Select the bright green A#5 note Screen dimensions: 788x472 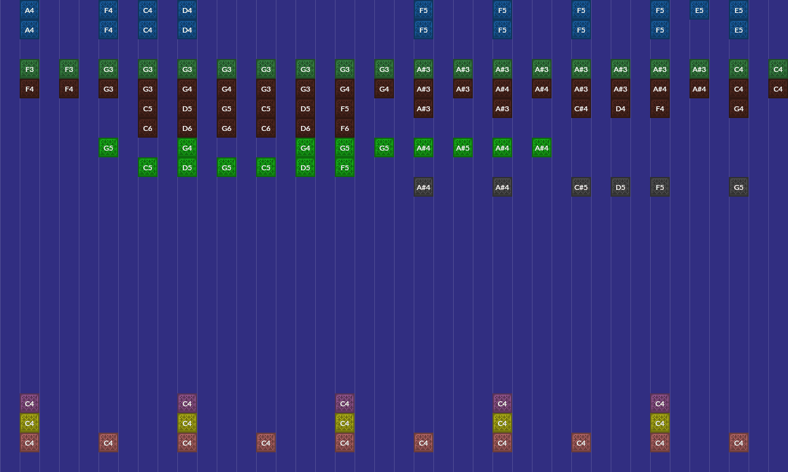click(463, 147)
